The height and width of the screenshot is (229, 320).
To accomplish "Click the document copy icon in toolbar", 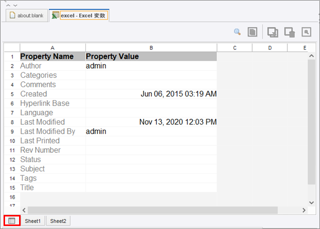I will click(253, 32).
